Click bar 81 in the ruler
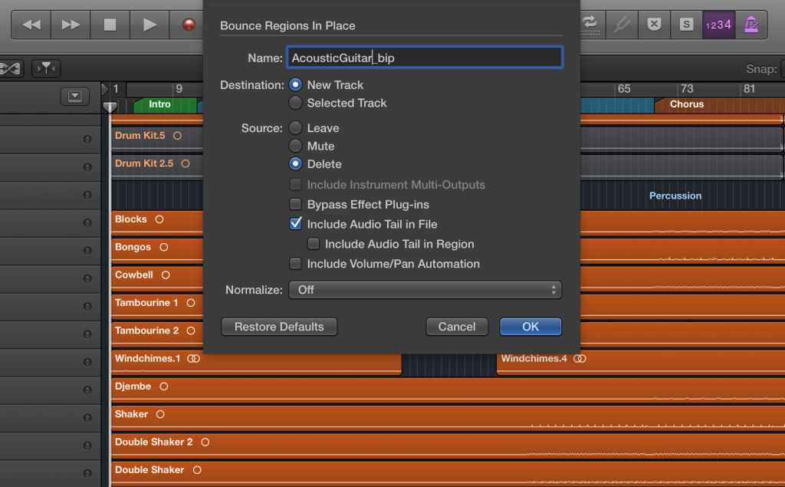This screenshot has width=785, height=487. click(x=749, y=89)
